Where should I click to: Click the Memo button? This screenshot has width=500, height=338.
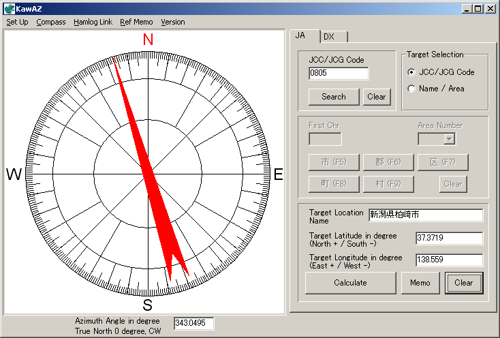coord(420,283)
